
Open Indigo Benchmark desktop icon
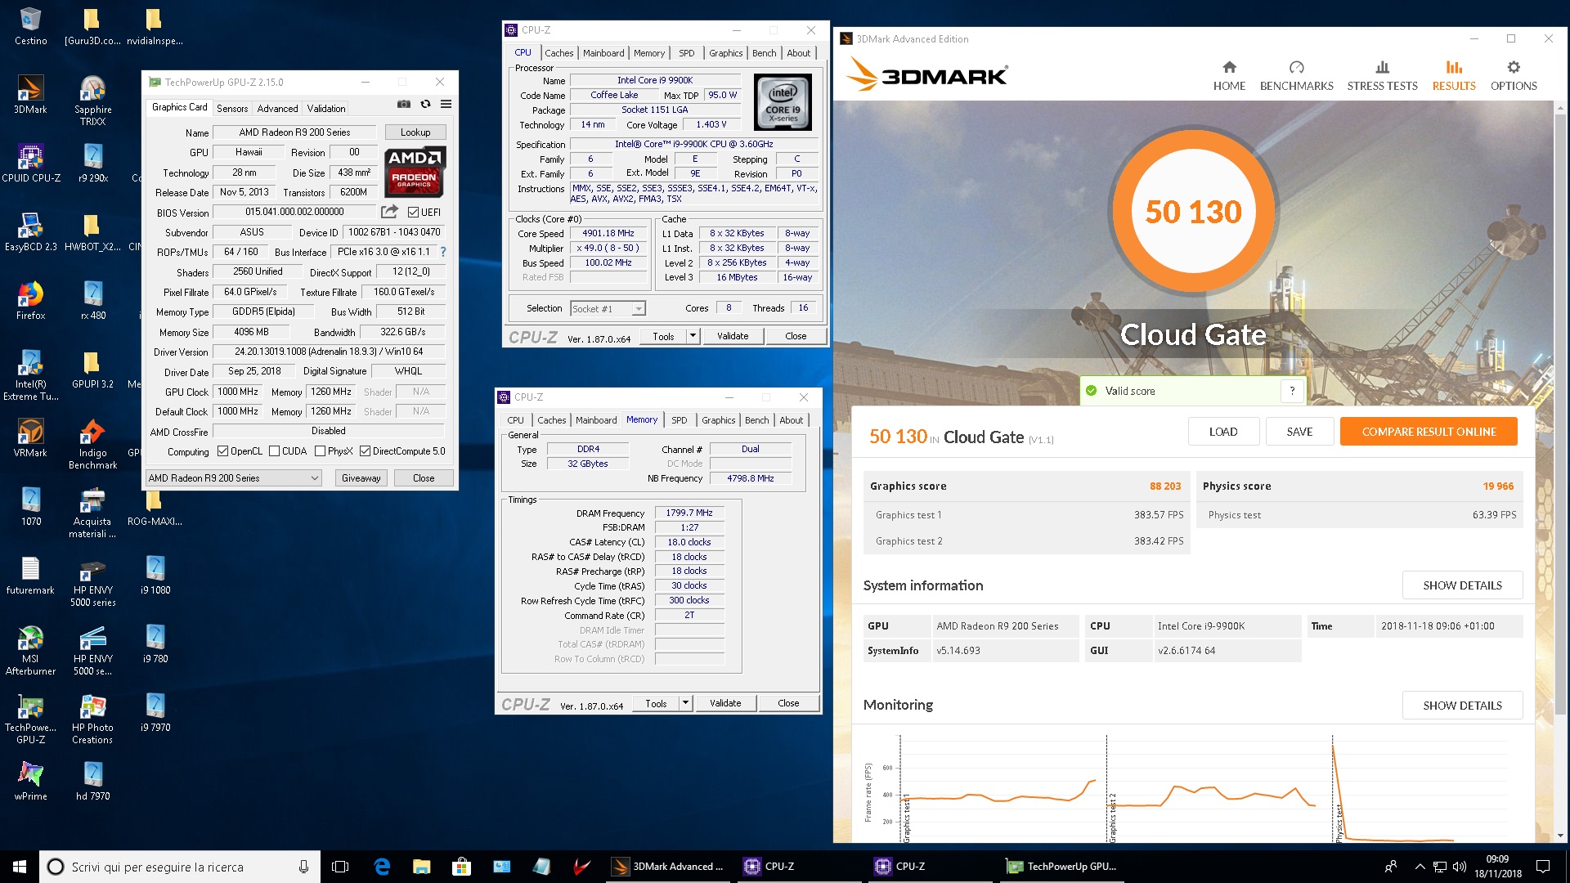tap(92, 444)
